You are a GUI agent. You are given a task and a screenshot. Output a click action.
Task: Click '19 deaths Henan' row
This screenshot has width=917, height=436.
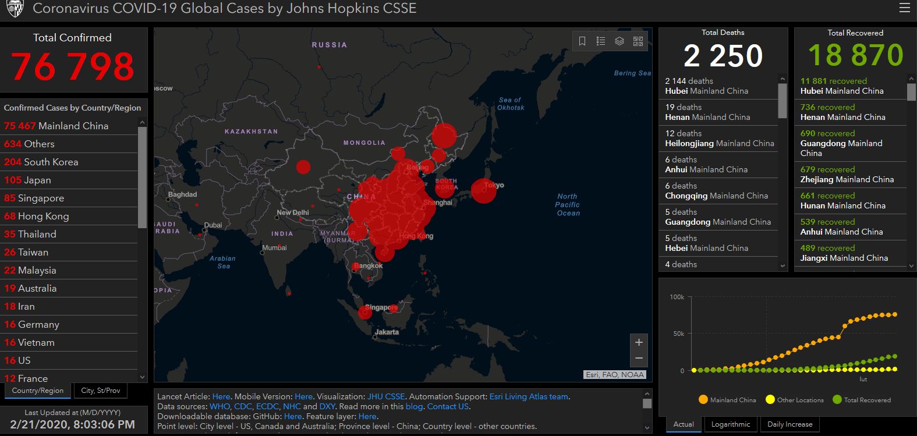(x=719, y=112)
